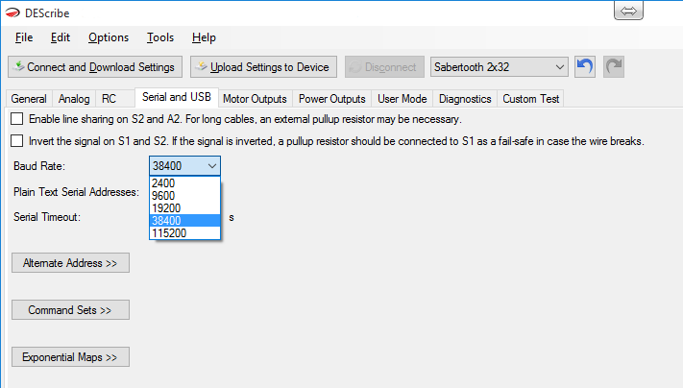Switch to the Custom Test tab
Image resolution: width=683 pixels, height=388 pixels.
[530, 99]
